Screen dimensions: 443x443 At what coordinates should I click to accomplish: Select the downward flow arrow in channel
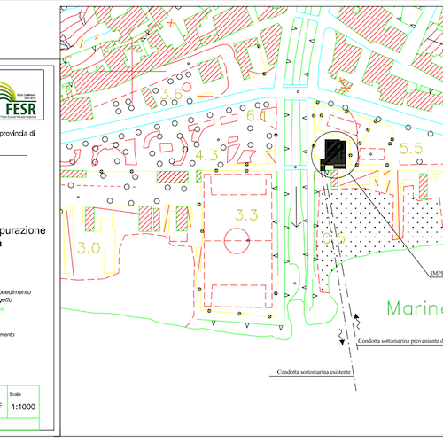pyautogui.click(x=297, y=206)
